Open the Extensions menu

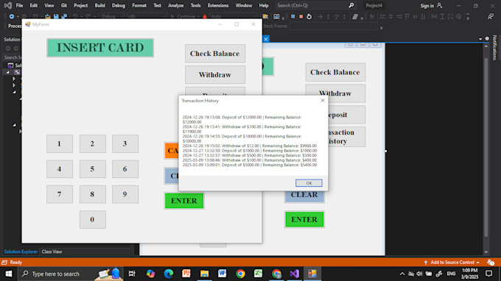(218, 5)
